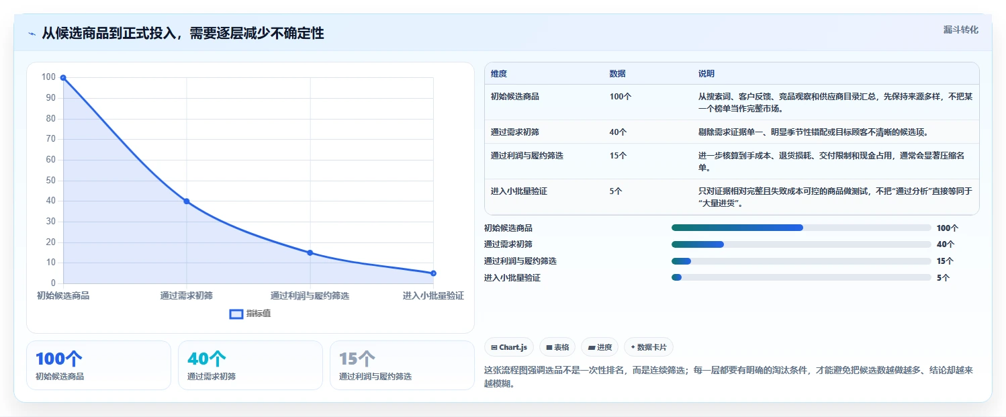This screenshot has height=417, width=1006.
Task: Click the 40个 通过需求初筛 stat card
Action: [x=250, y=365]
